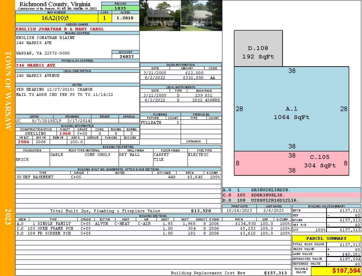Select sale amount $22,000
The height and width of the screenshot is (276, 362).
coord(194,73)
